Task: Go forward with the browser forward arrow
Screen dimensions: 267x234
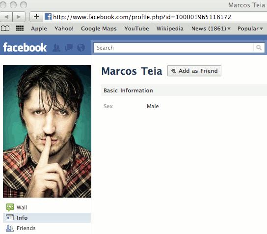Action: pos(19,17)
